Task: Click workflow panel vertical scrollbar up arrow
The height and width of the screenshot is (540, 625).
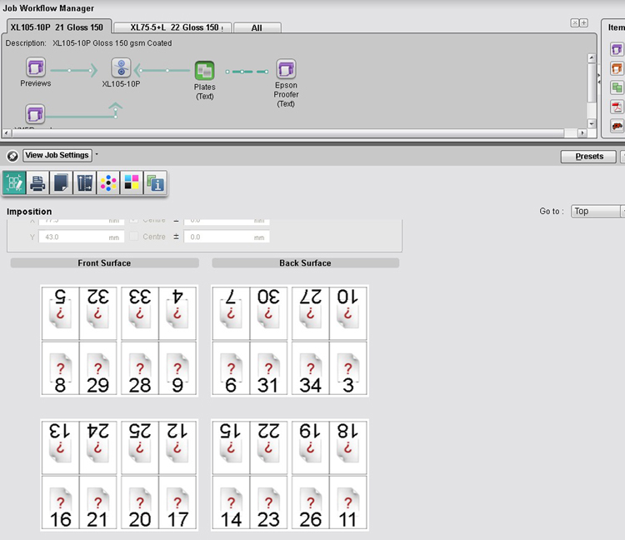Action: (x=592, y=58)
